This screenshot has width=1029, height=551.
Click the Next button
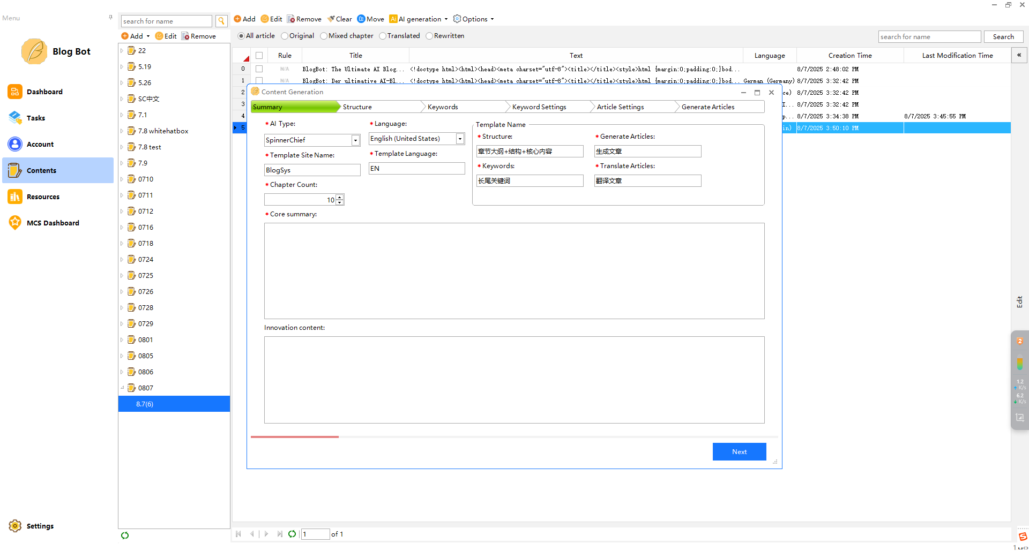point(739,451)
